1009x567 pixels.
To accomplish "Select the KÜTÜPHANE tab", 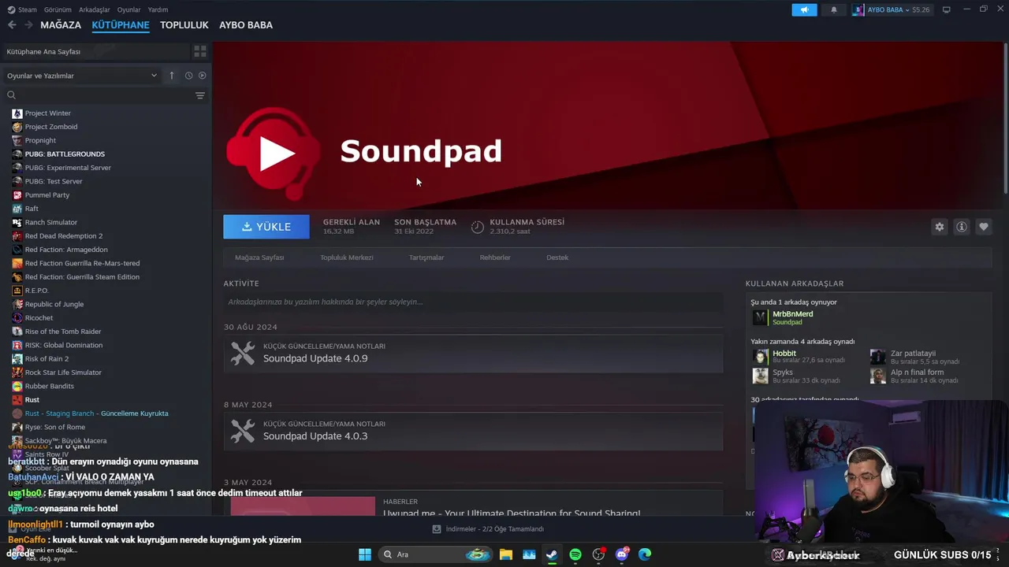I will pyautogui.click(x=121, y=25).
